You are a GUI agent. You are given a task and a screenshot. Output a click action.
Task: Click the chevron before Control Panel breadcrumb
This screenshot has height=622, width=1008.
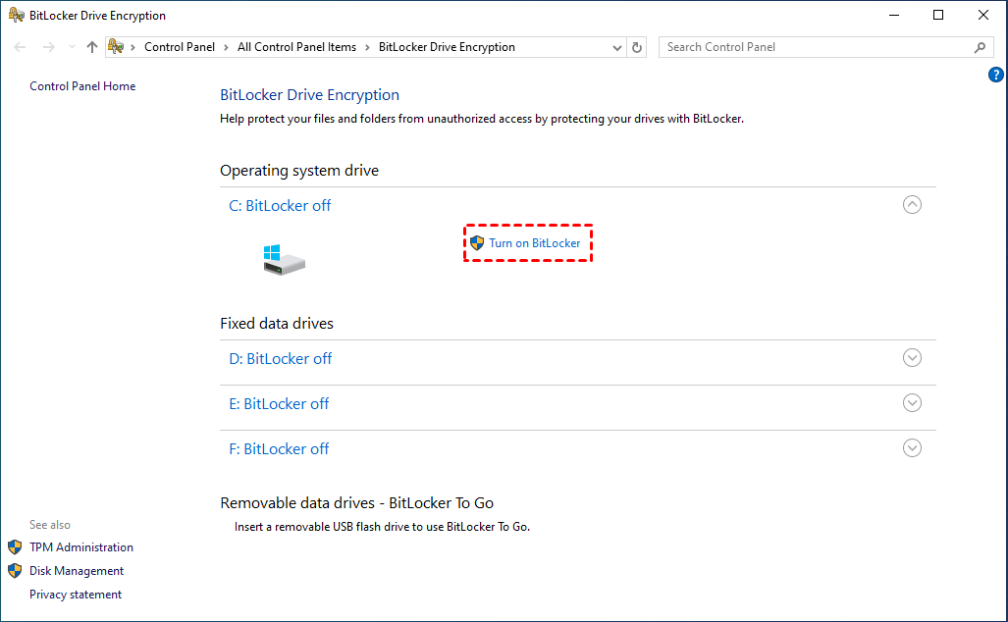click(133, 47)
